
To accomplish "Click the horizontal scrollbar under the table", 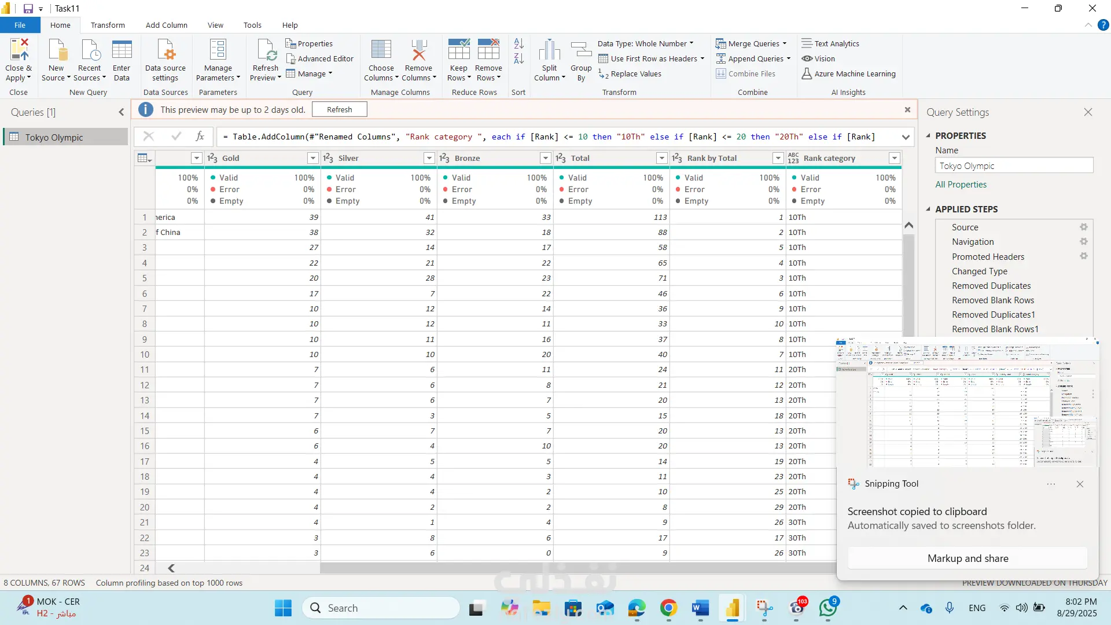I will click(x=521, y=568).
